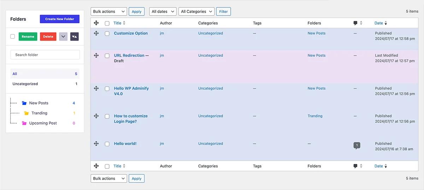Click author jm in Hello world! row

coord(162,144)
